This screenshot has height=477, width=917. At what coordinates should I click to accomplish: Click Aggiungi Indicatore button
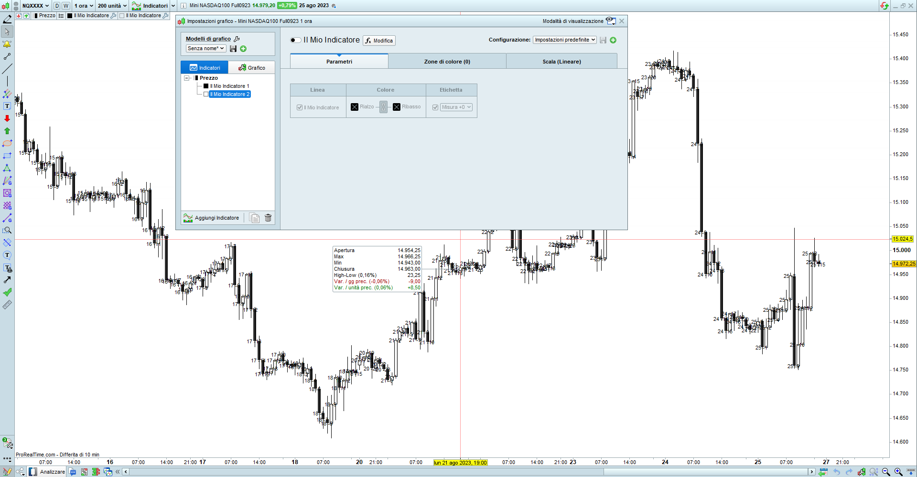click(x=211, y=218)
